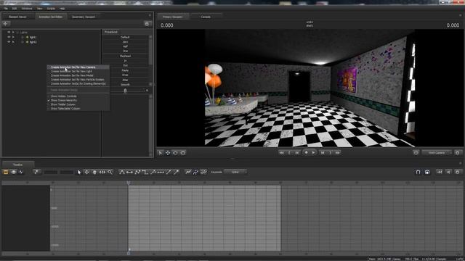This screenshot has width=465, height=261.
Task: Click the procedural preset slider handle
Action: [x=125, y=91]
